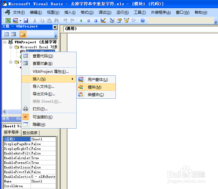Open 工具(T) menu
This screenshot has width=218, height=189.
pos(140,12)
